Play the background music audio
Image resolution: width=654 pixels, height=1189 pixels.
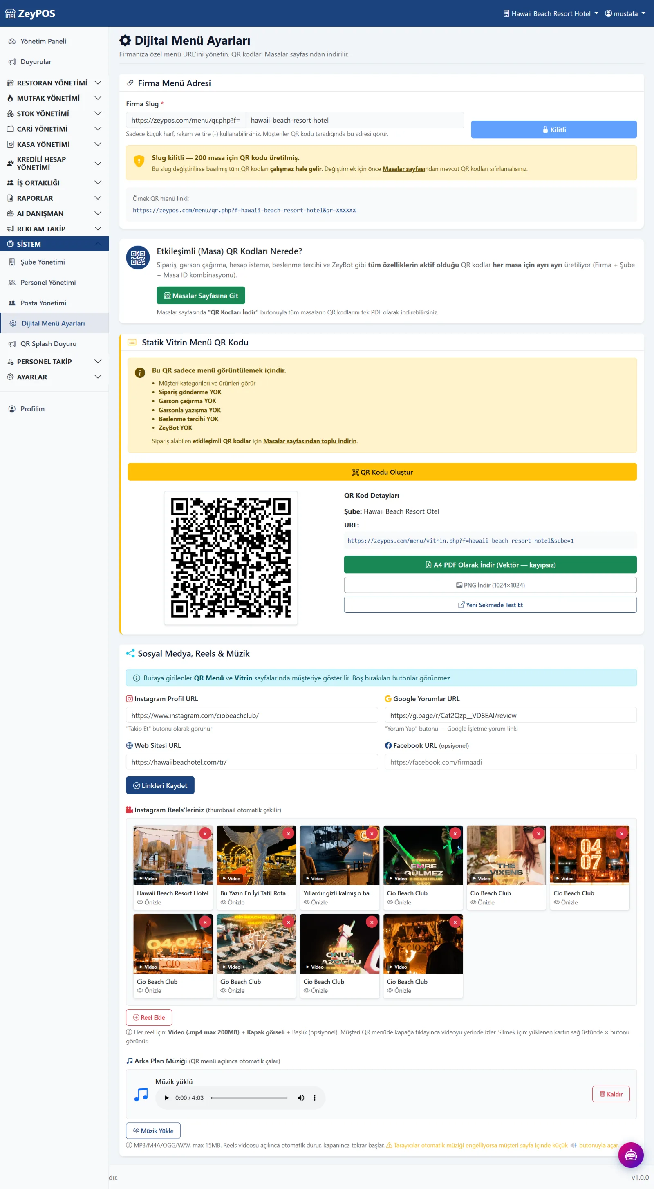[167, 1097]
